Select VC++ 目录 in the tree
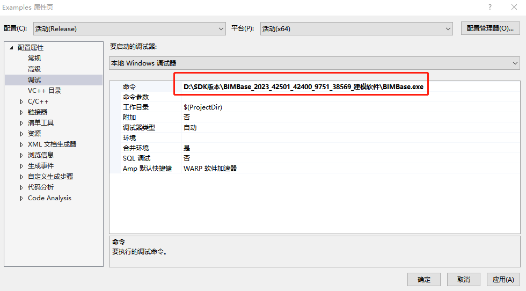The image size is (526, 291). pos(45,91)
